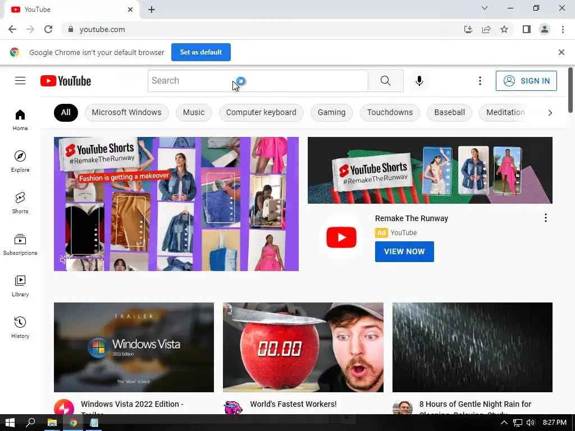Open Windows Vista trailer thumbnail
Screen dimensions: 575x431
click(x=134, y=347)
